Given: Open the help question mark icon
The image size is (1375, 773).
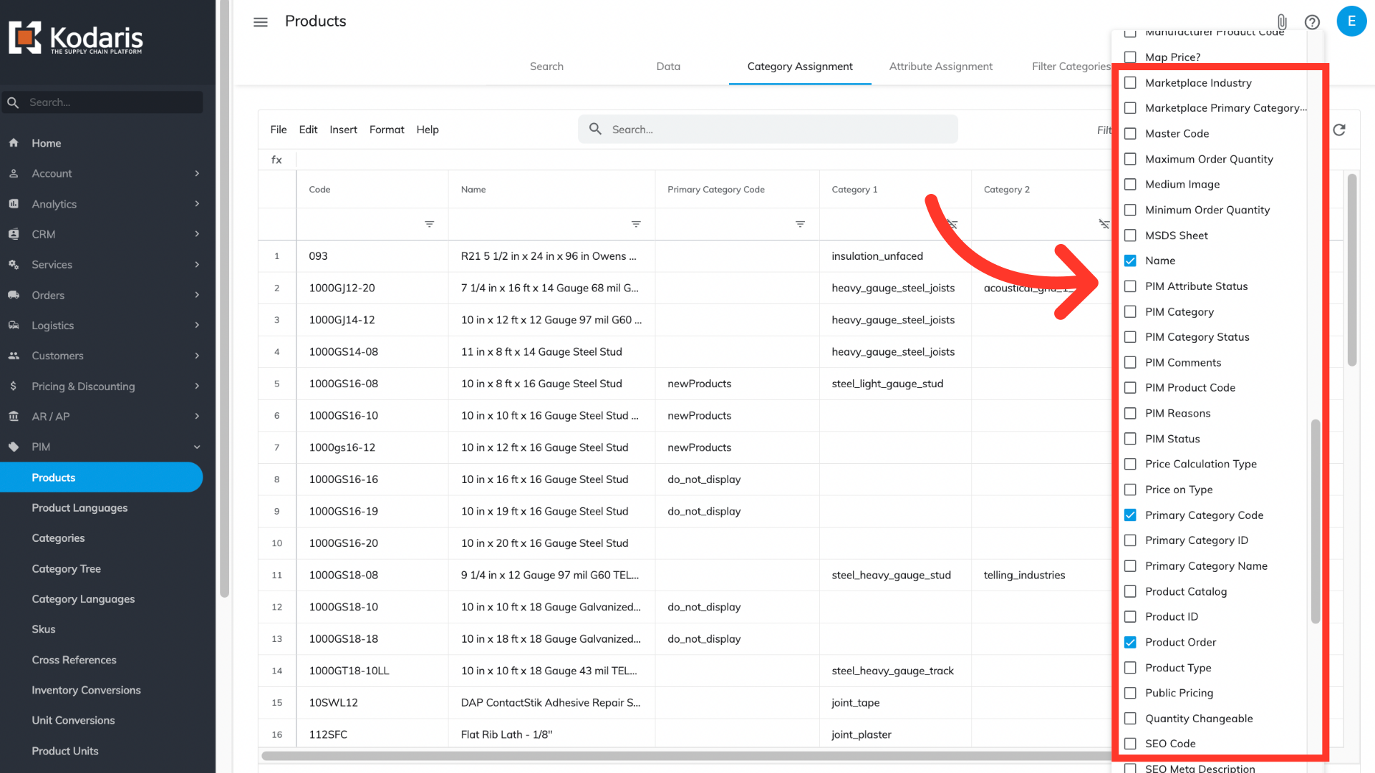Looking at the screenshot, I should [x=1312, y=22].
